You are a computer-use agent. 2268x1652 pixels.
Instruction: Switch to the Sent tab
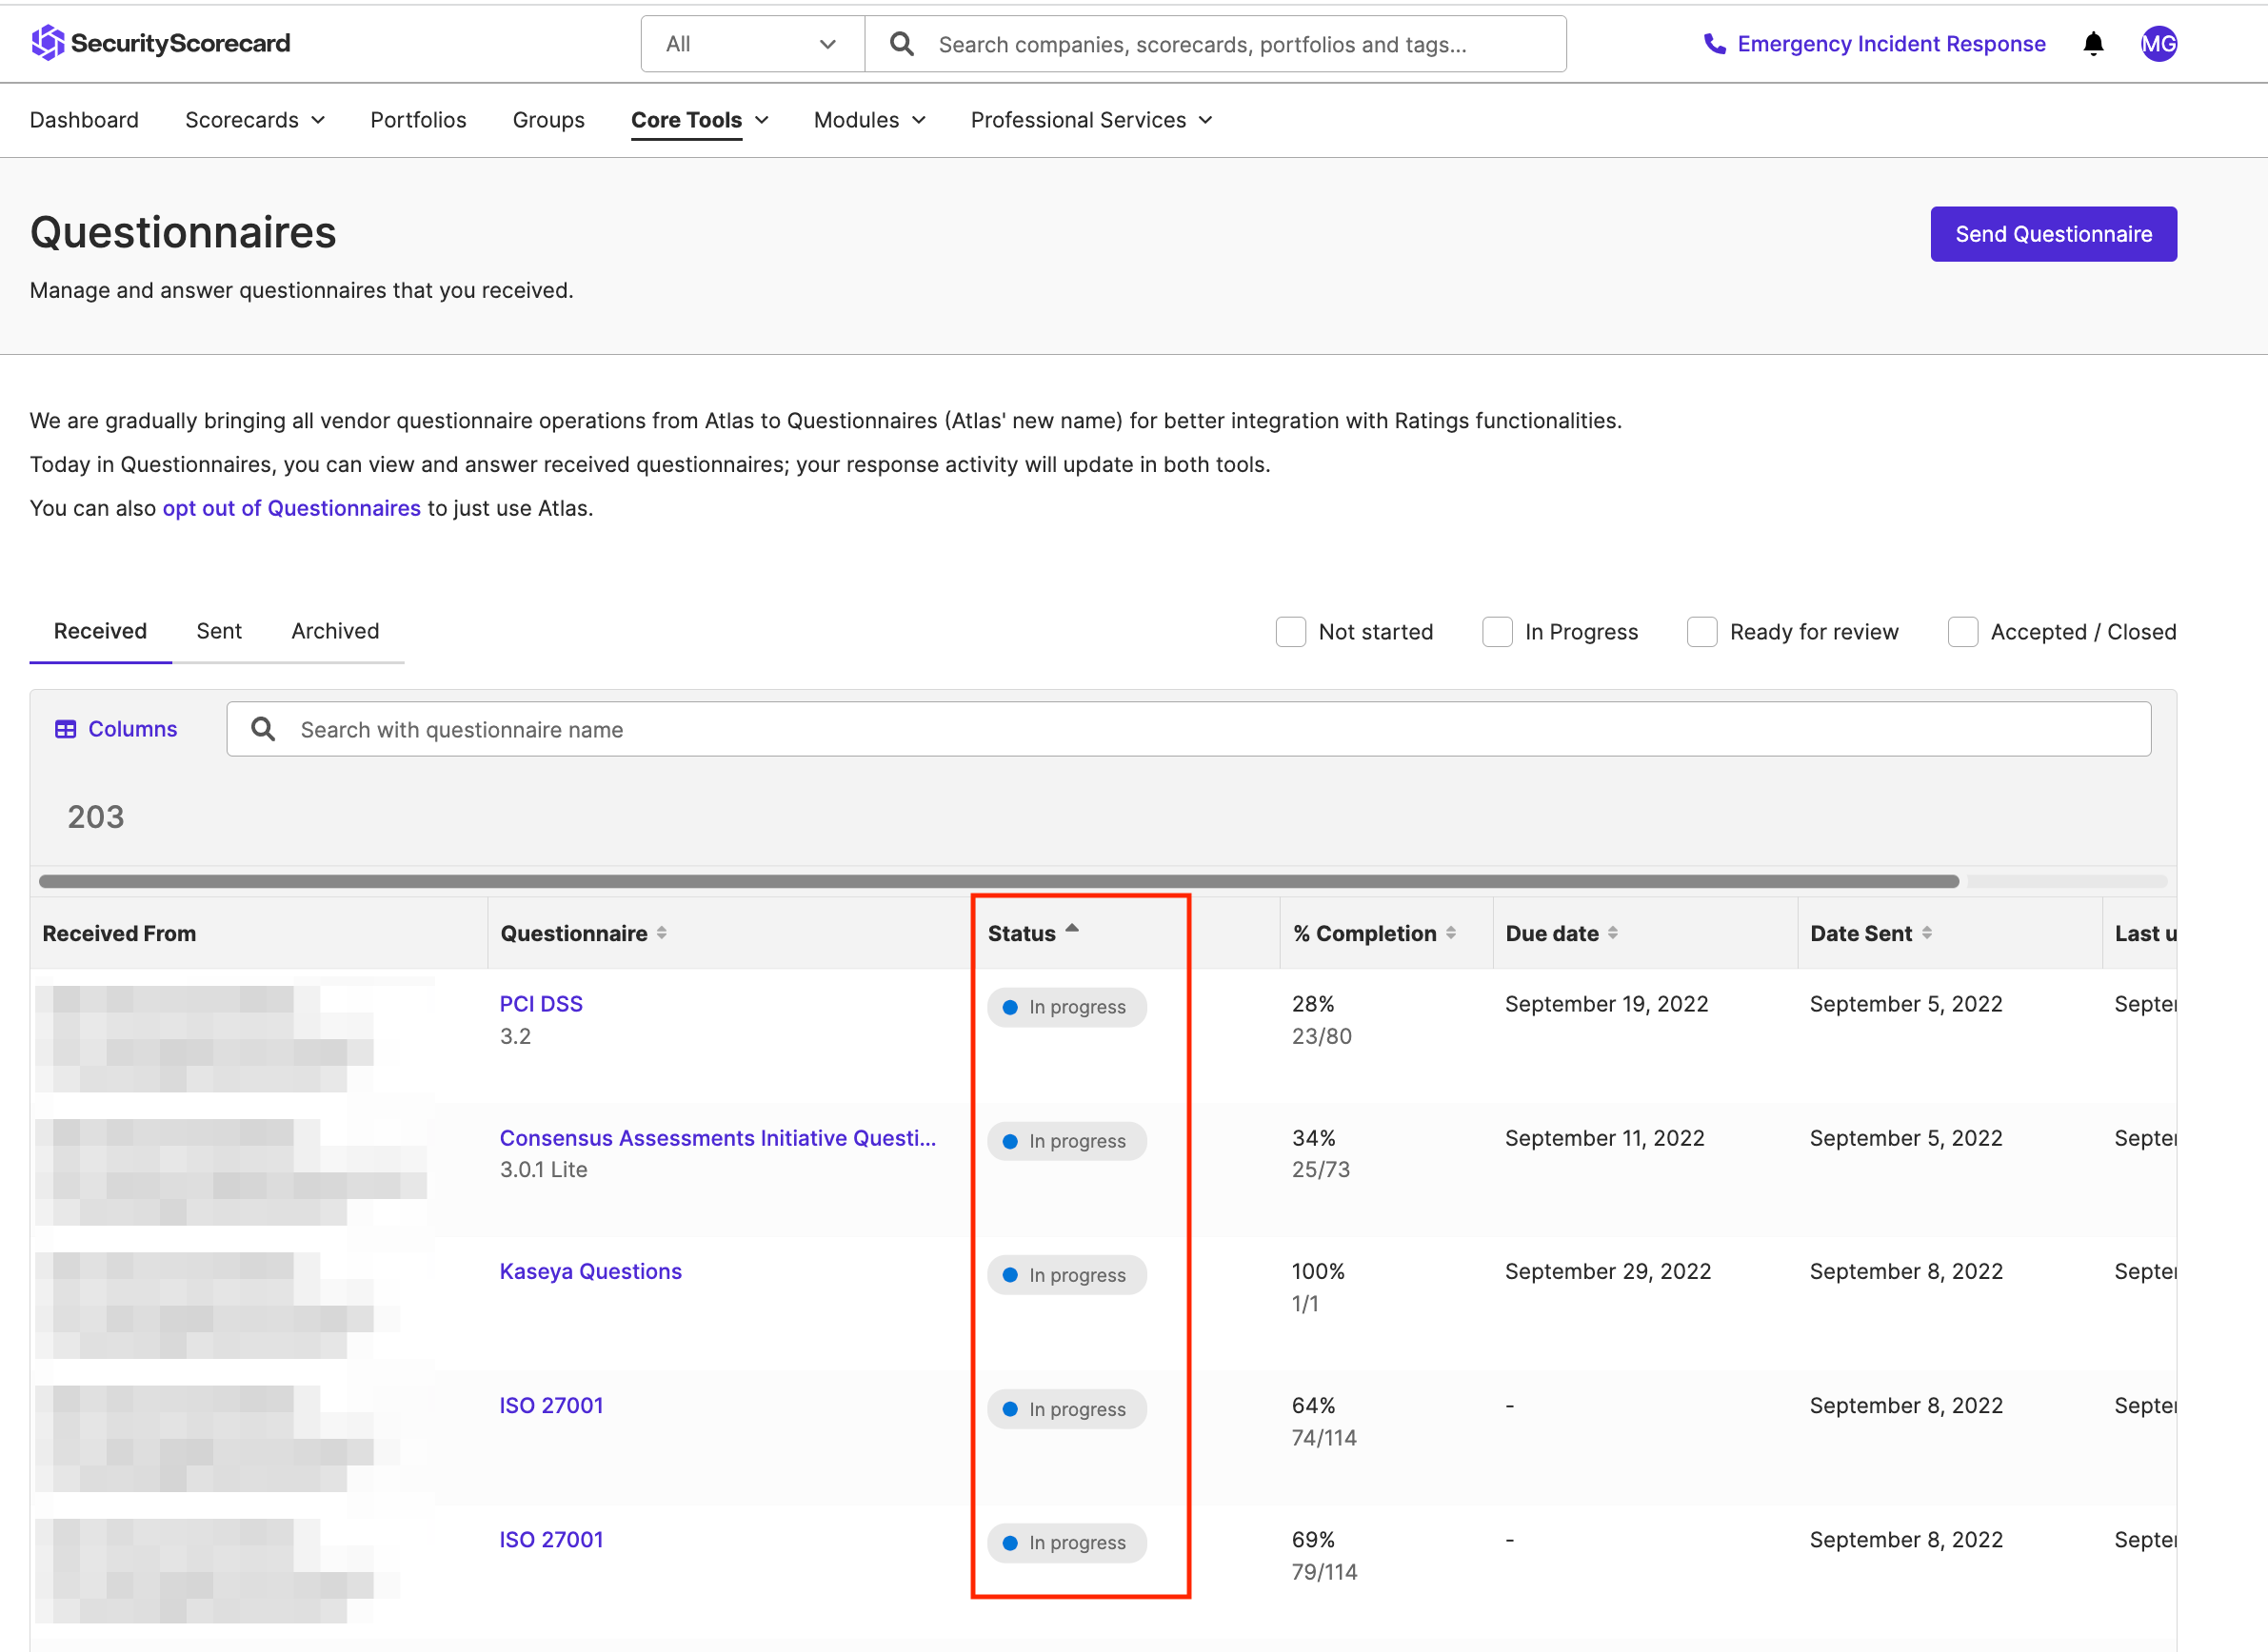pos(219,631)
